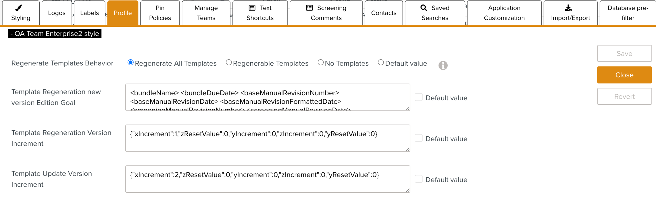Click the Save button

pos(625,53)
